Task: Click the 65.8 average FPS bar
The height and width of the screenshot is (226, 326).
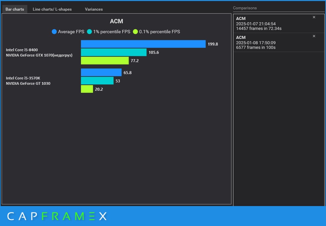Action: coord(101,72)
